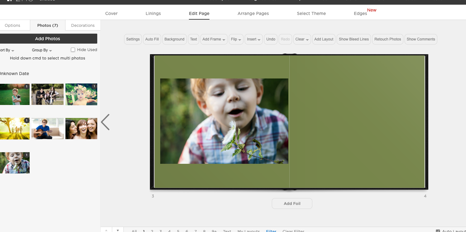Click Clear Filter in the layout bar
This screenshot has width=466, height=232.
[293, 231]
